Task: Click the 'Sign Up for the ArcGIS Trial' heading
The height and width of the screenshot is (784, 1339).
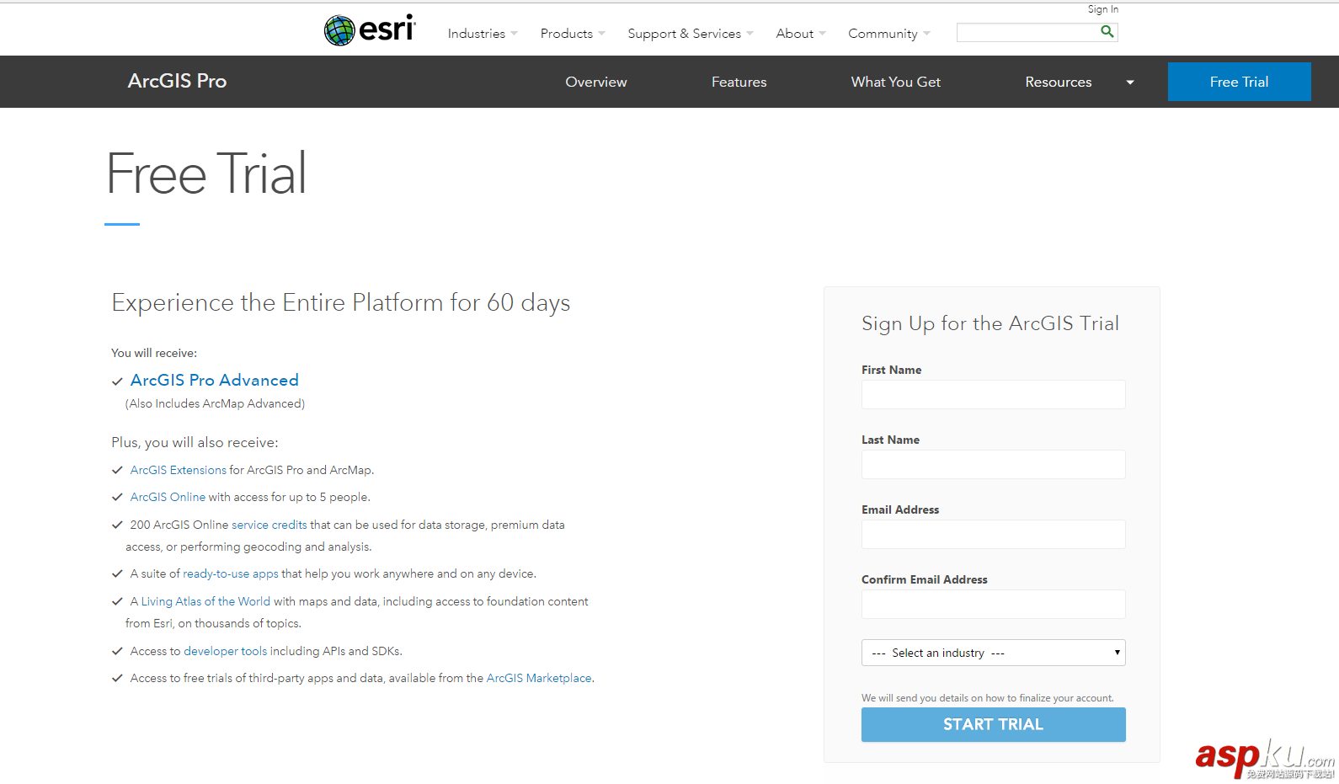Action: (990, 323)
